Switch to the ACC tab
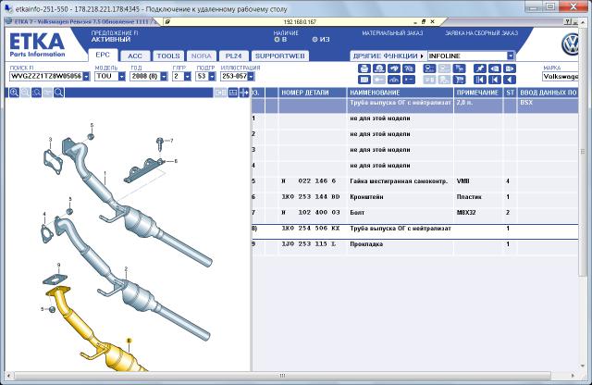The width and height of the screenshot is (592, 385). point(135,56)
